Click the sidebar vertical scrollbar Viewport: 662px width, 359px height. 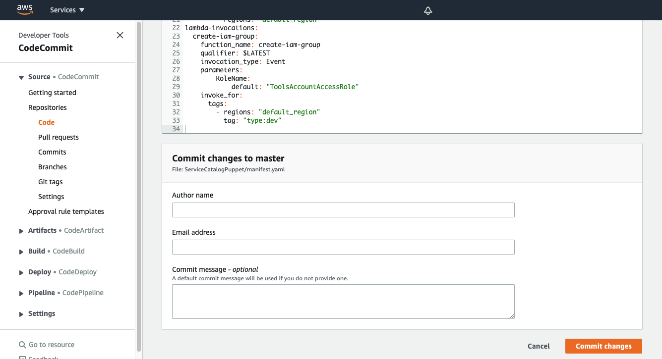pos(139,186)
